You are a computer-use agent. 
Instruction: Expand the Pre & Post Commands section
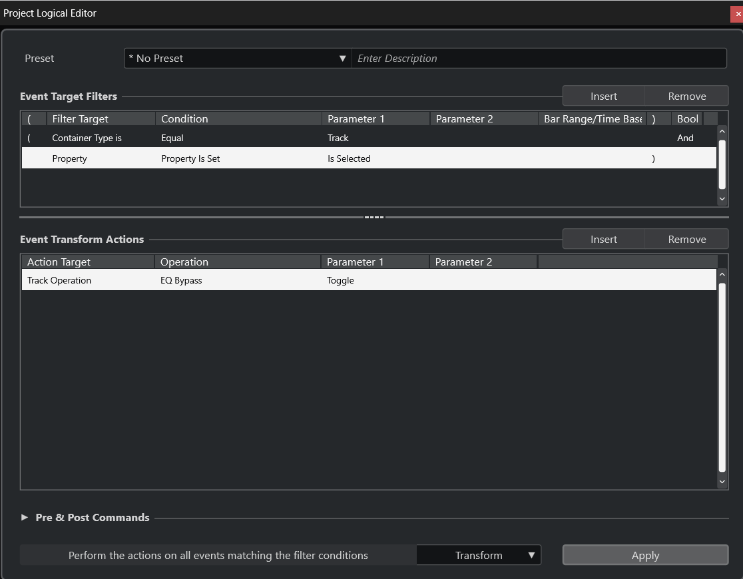(x=25, y=518)
